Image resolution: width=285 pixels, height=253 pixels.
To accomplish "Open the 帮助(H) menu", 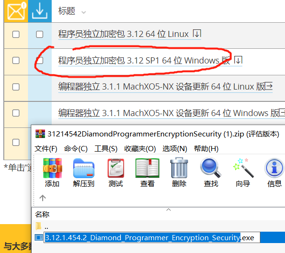I will (x=206, y=149).
